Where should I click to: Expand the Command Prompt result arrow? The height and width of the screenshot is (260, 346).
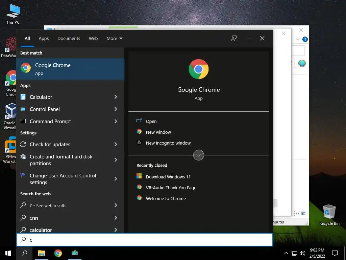click(116, 121)
